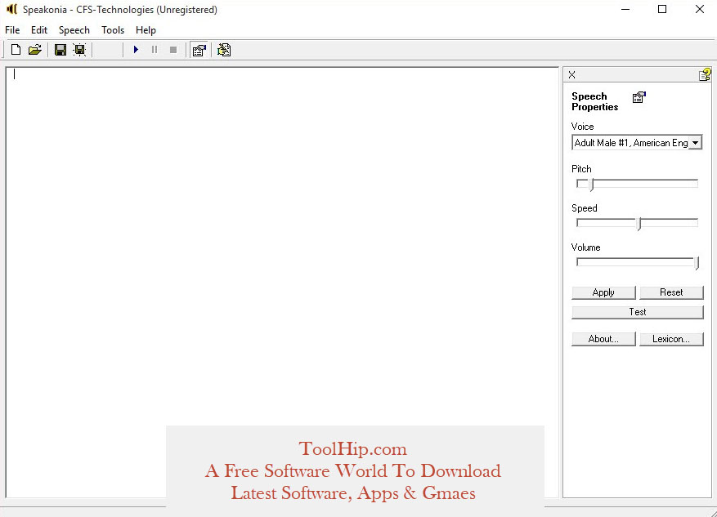
Task: Click the Test button to preview the voice
Action: [x=638, y=312]
